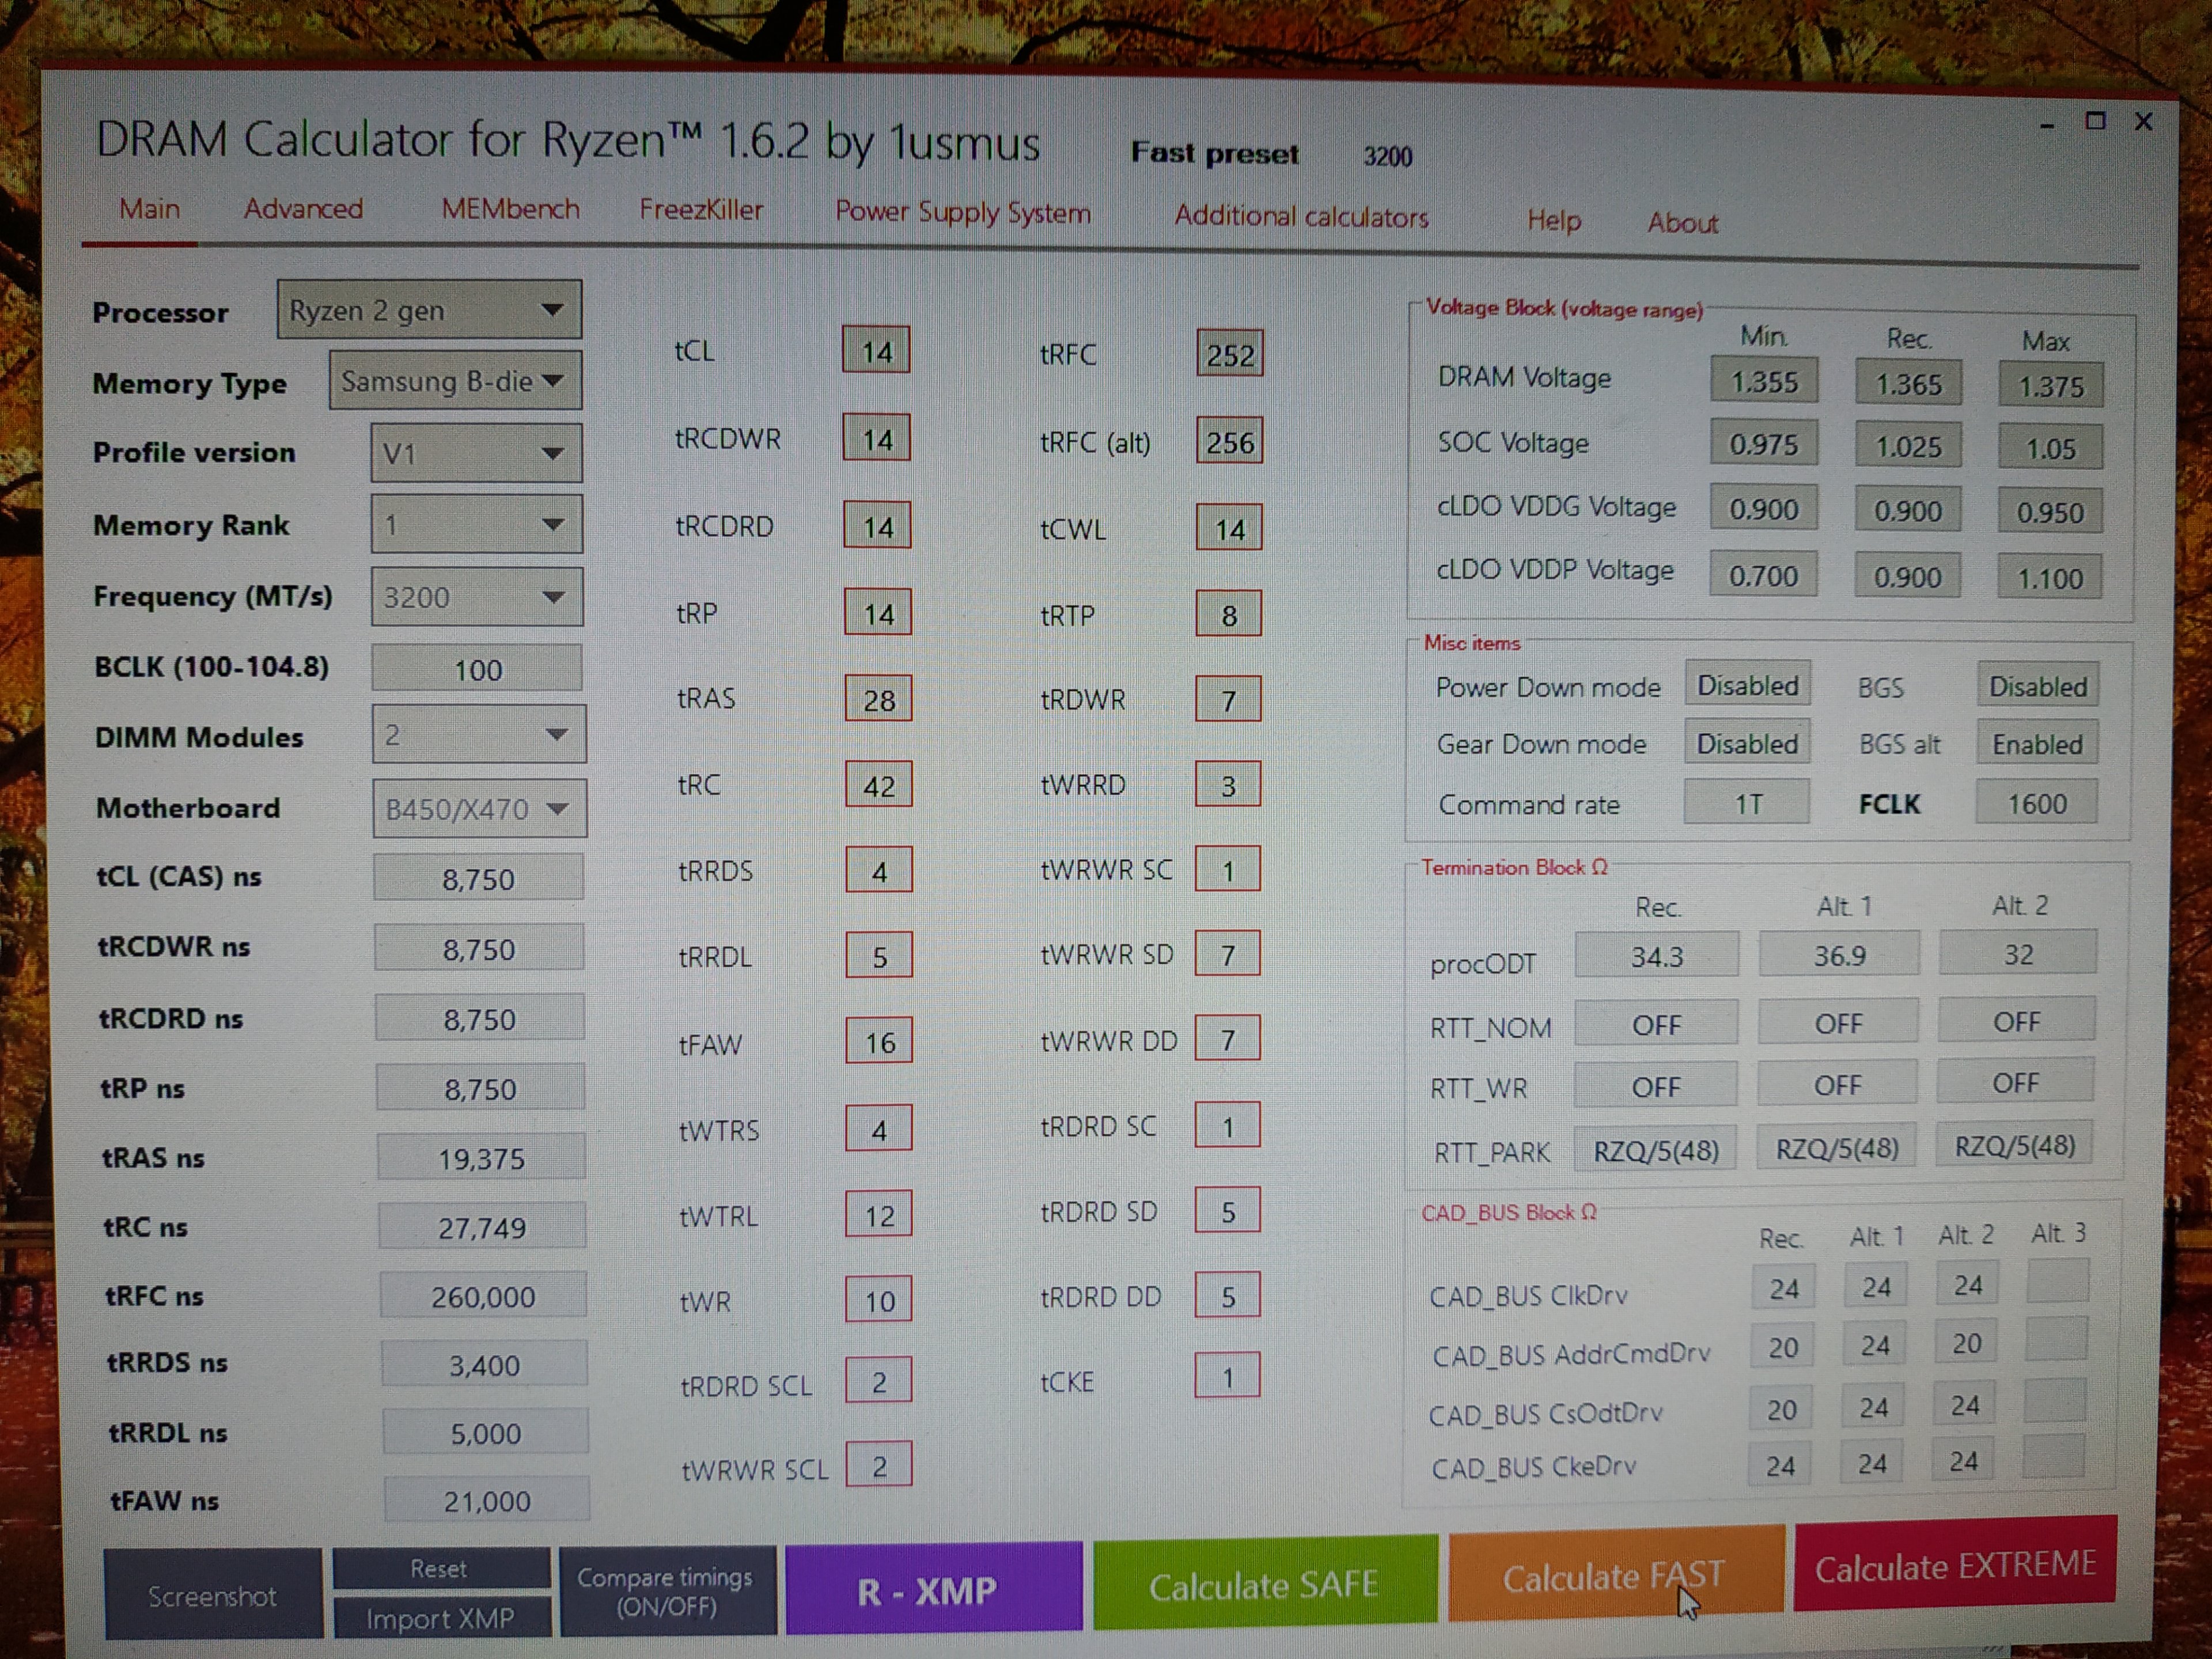
Task: Open the Frequency (MT/s) dropdown
Action: pyautogui.click(x=477, y=597)
